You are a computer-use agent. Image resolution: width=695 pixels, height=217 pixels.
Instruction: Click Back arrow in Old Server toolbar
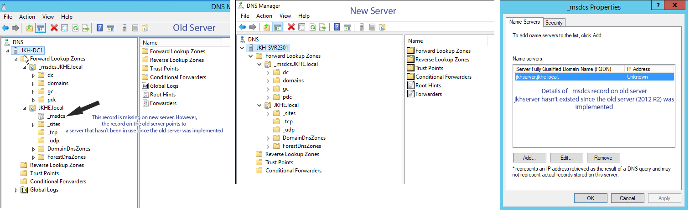(5, 28)
